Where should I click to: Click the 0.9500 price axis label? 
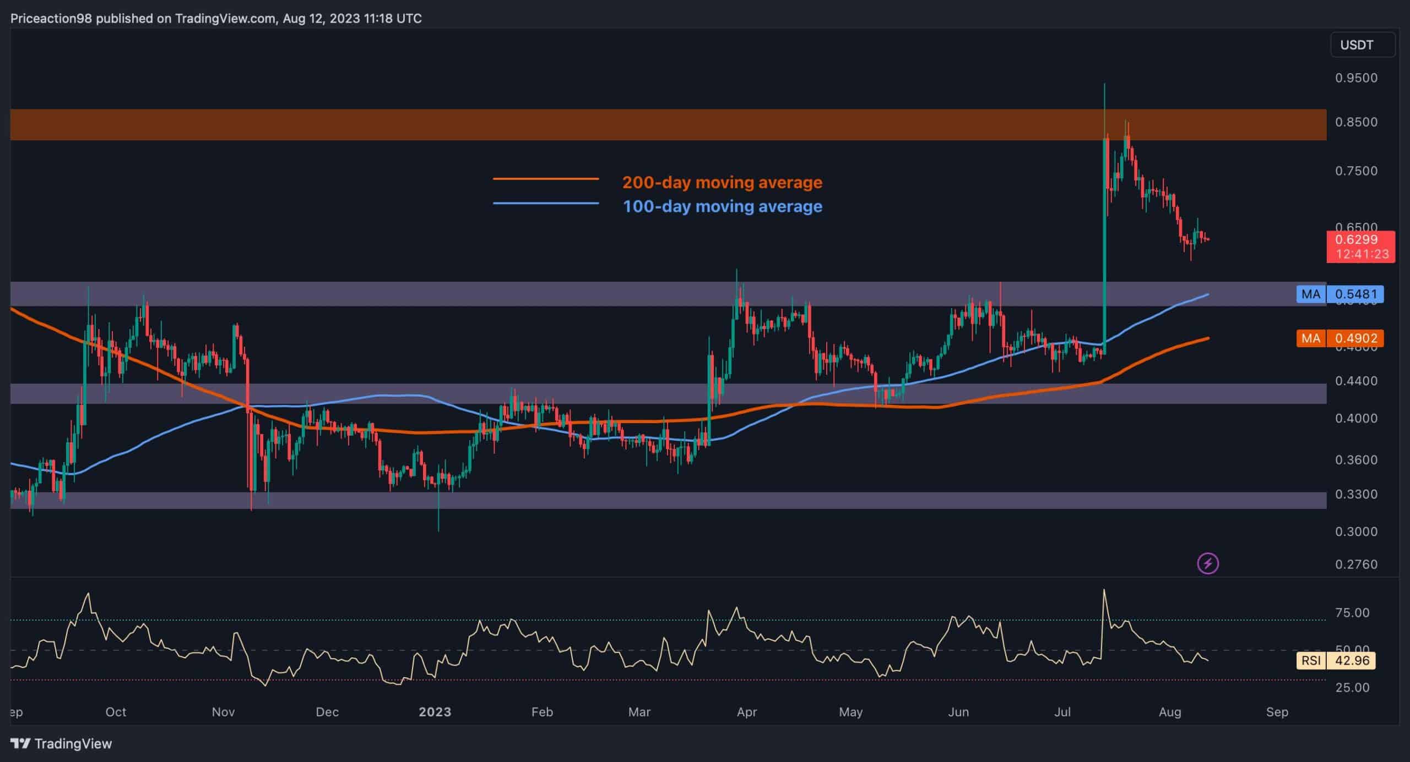pyautogui.click(x=1356, y=78)
